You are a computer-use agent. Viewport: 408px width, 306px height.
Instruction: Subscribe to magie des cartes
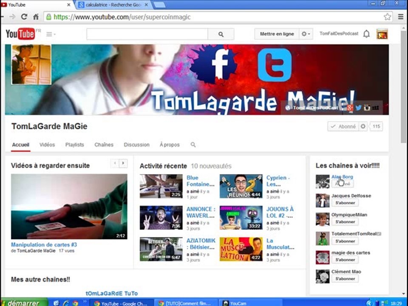(x=345, y=260)
